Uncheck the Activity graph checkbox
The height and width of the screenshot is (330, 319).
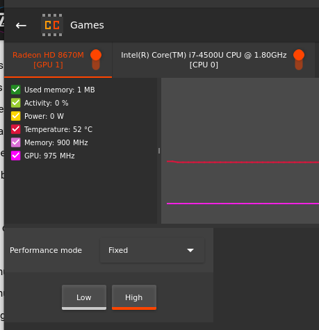pyautogui.click(x=16, y=103)
